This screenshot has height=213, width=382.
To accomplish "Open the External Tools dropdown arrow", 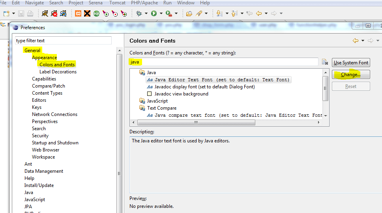I will pyautogui.click(x=176, y=13).
